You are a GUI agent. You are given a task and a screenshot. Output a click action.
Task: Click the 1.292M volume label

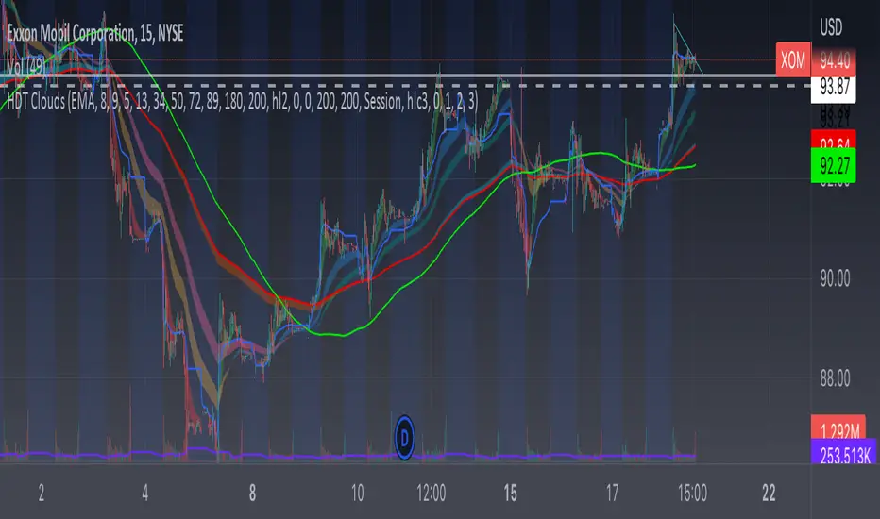coord(839,428)
